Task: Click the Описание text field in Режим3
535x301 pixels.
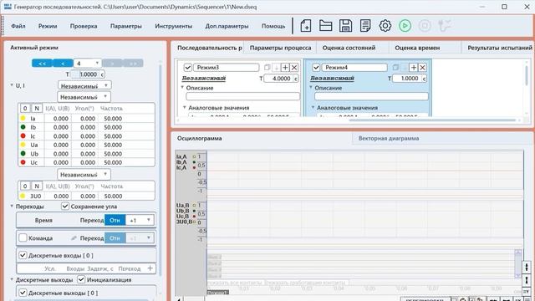Action: 242,97
